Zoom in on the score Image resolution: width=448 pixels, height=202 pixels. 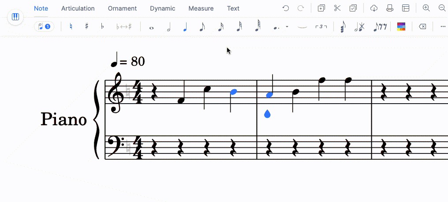pyautogui.click(x=426, y=8)
